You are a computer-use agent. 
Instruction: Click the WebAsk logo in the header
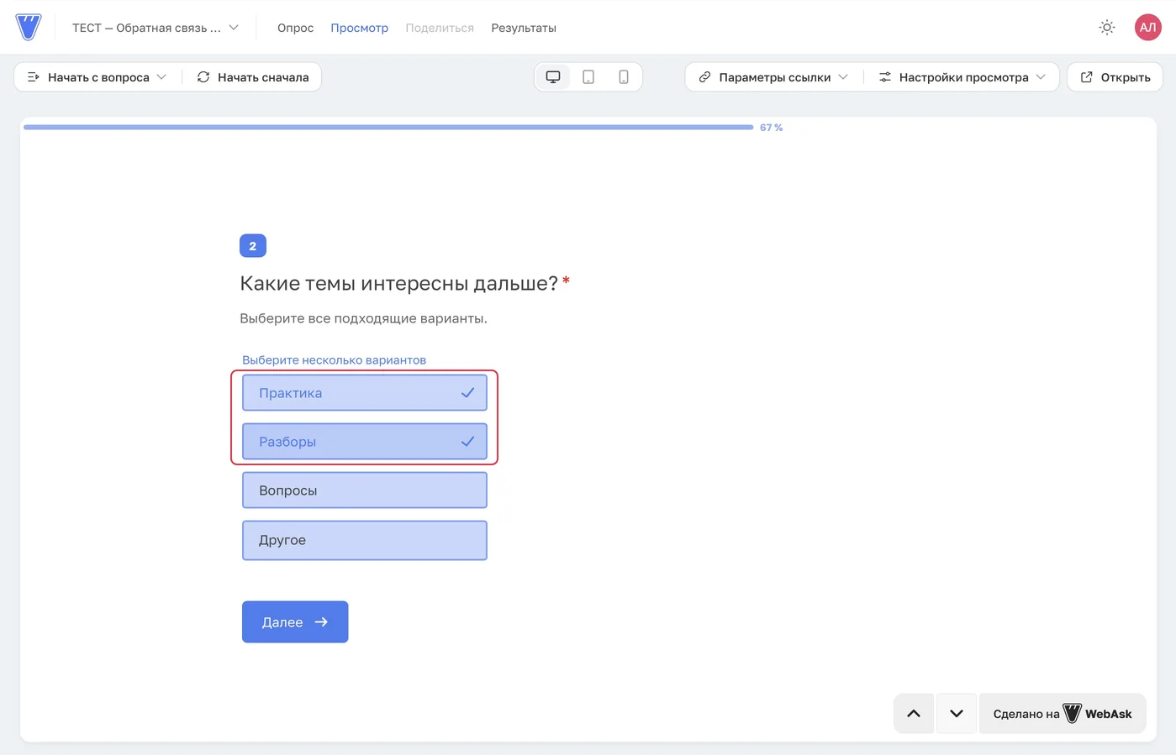[x=29, y=27]
